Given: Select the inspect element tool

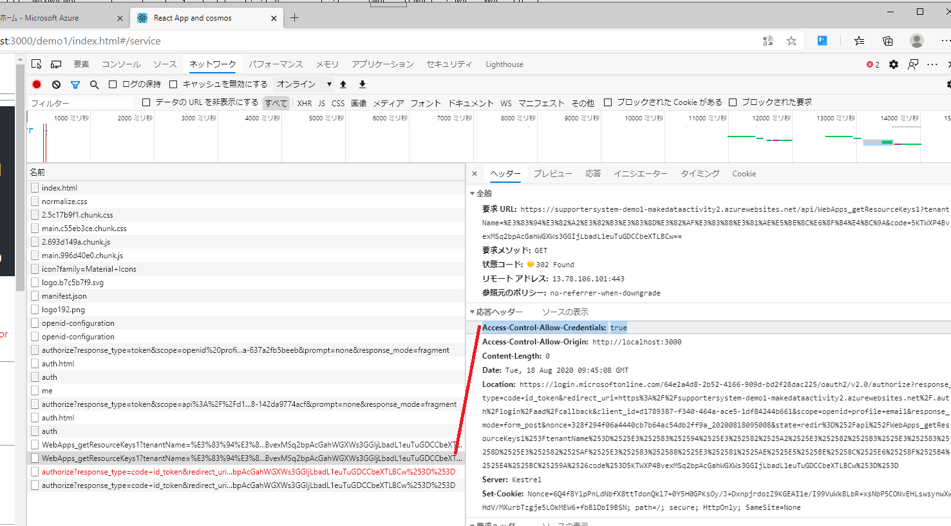Looking at the screenshot, I should [x=36, y=64].
